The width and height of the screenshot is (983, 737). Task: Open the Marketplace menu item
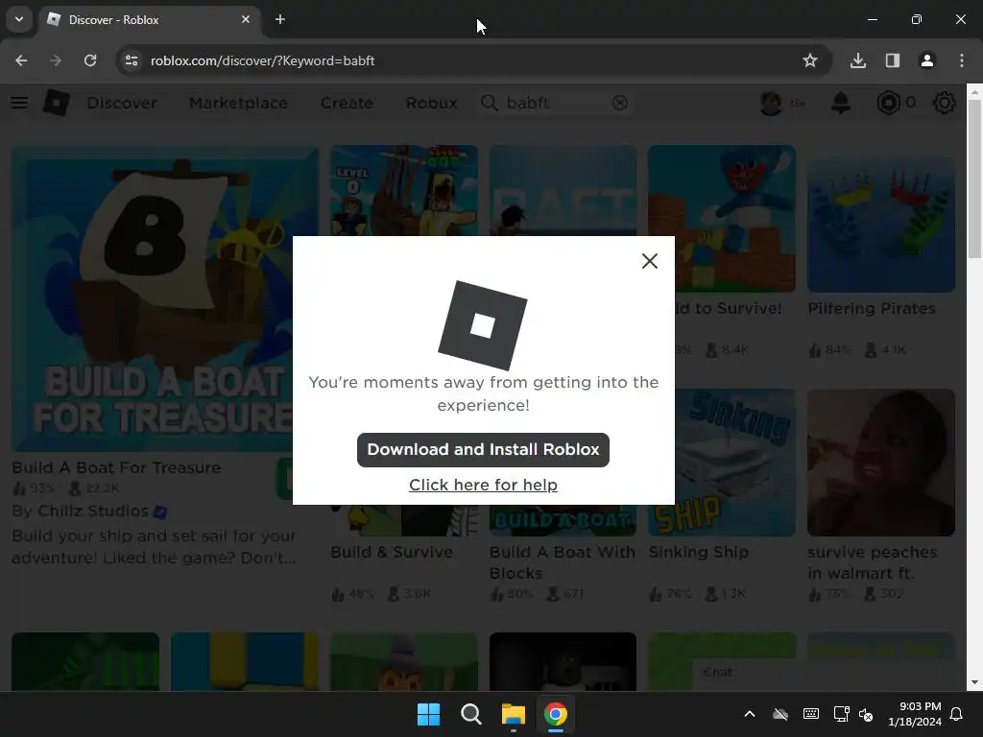click(238, 103)
